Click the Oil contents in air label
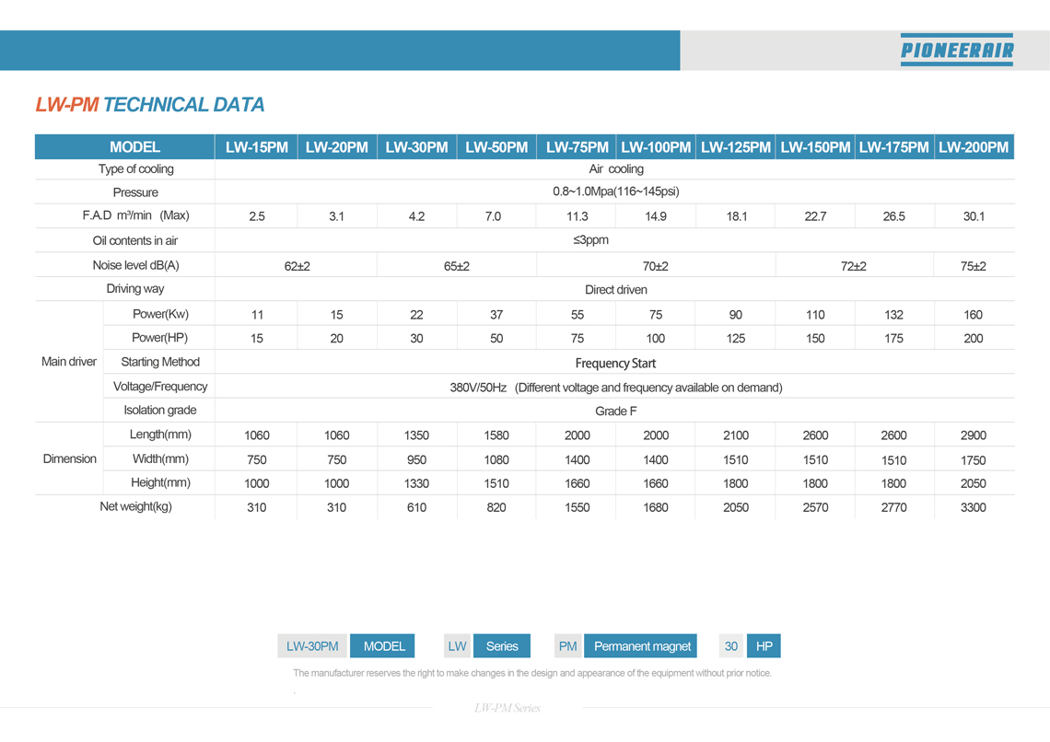The width and height of the screenshot is (1050, 742). pos(135,241)
